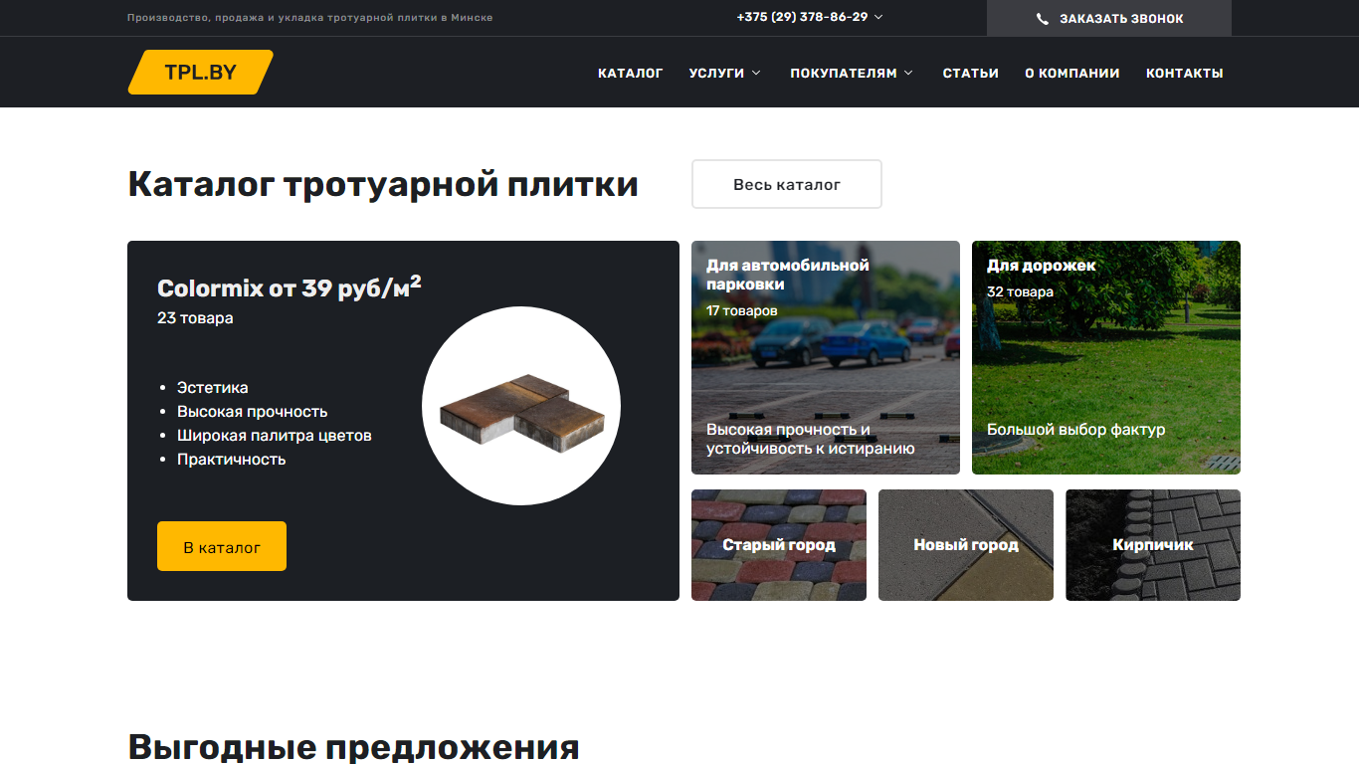
Task: Open the Новый город tile card
Action: tap(966, 545)
